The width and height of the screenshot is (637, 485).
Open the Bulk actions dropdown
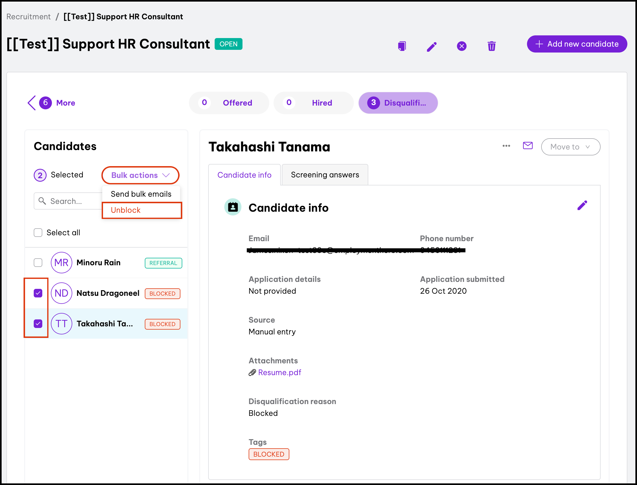pyautogui.click(x=140, y=175)
